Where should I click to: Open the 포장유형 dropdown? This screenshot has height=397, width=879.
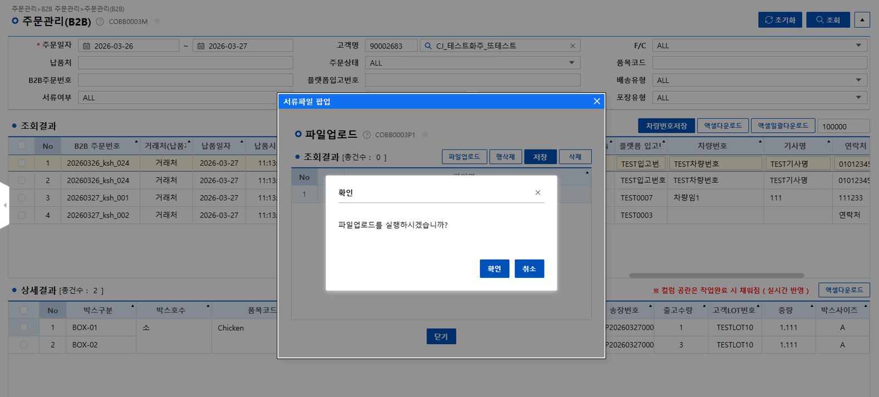click(760, 97)
